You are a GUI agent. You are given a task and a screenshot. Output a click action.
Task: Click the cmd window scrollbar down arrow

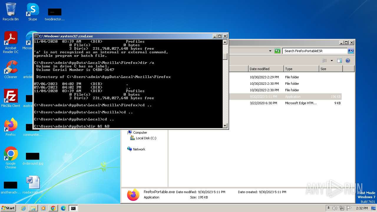(x=225, y=126)
